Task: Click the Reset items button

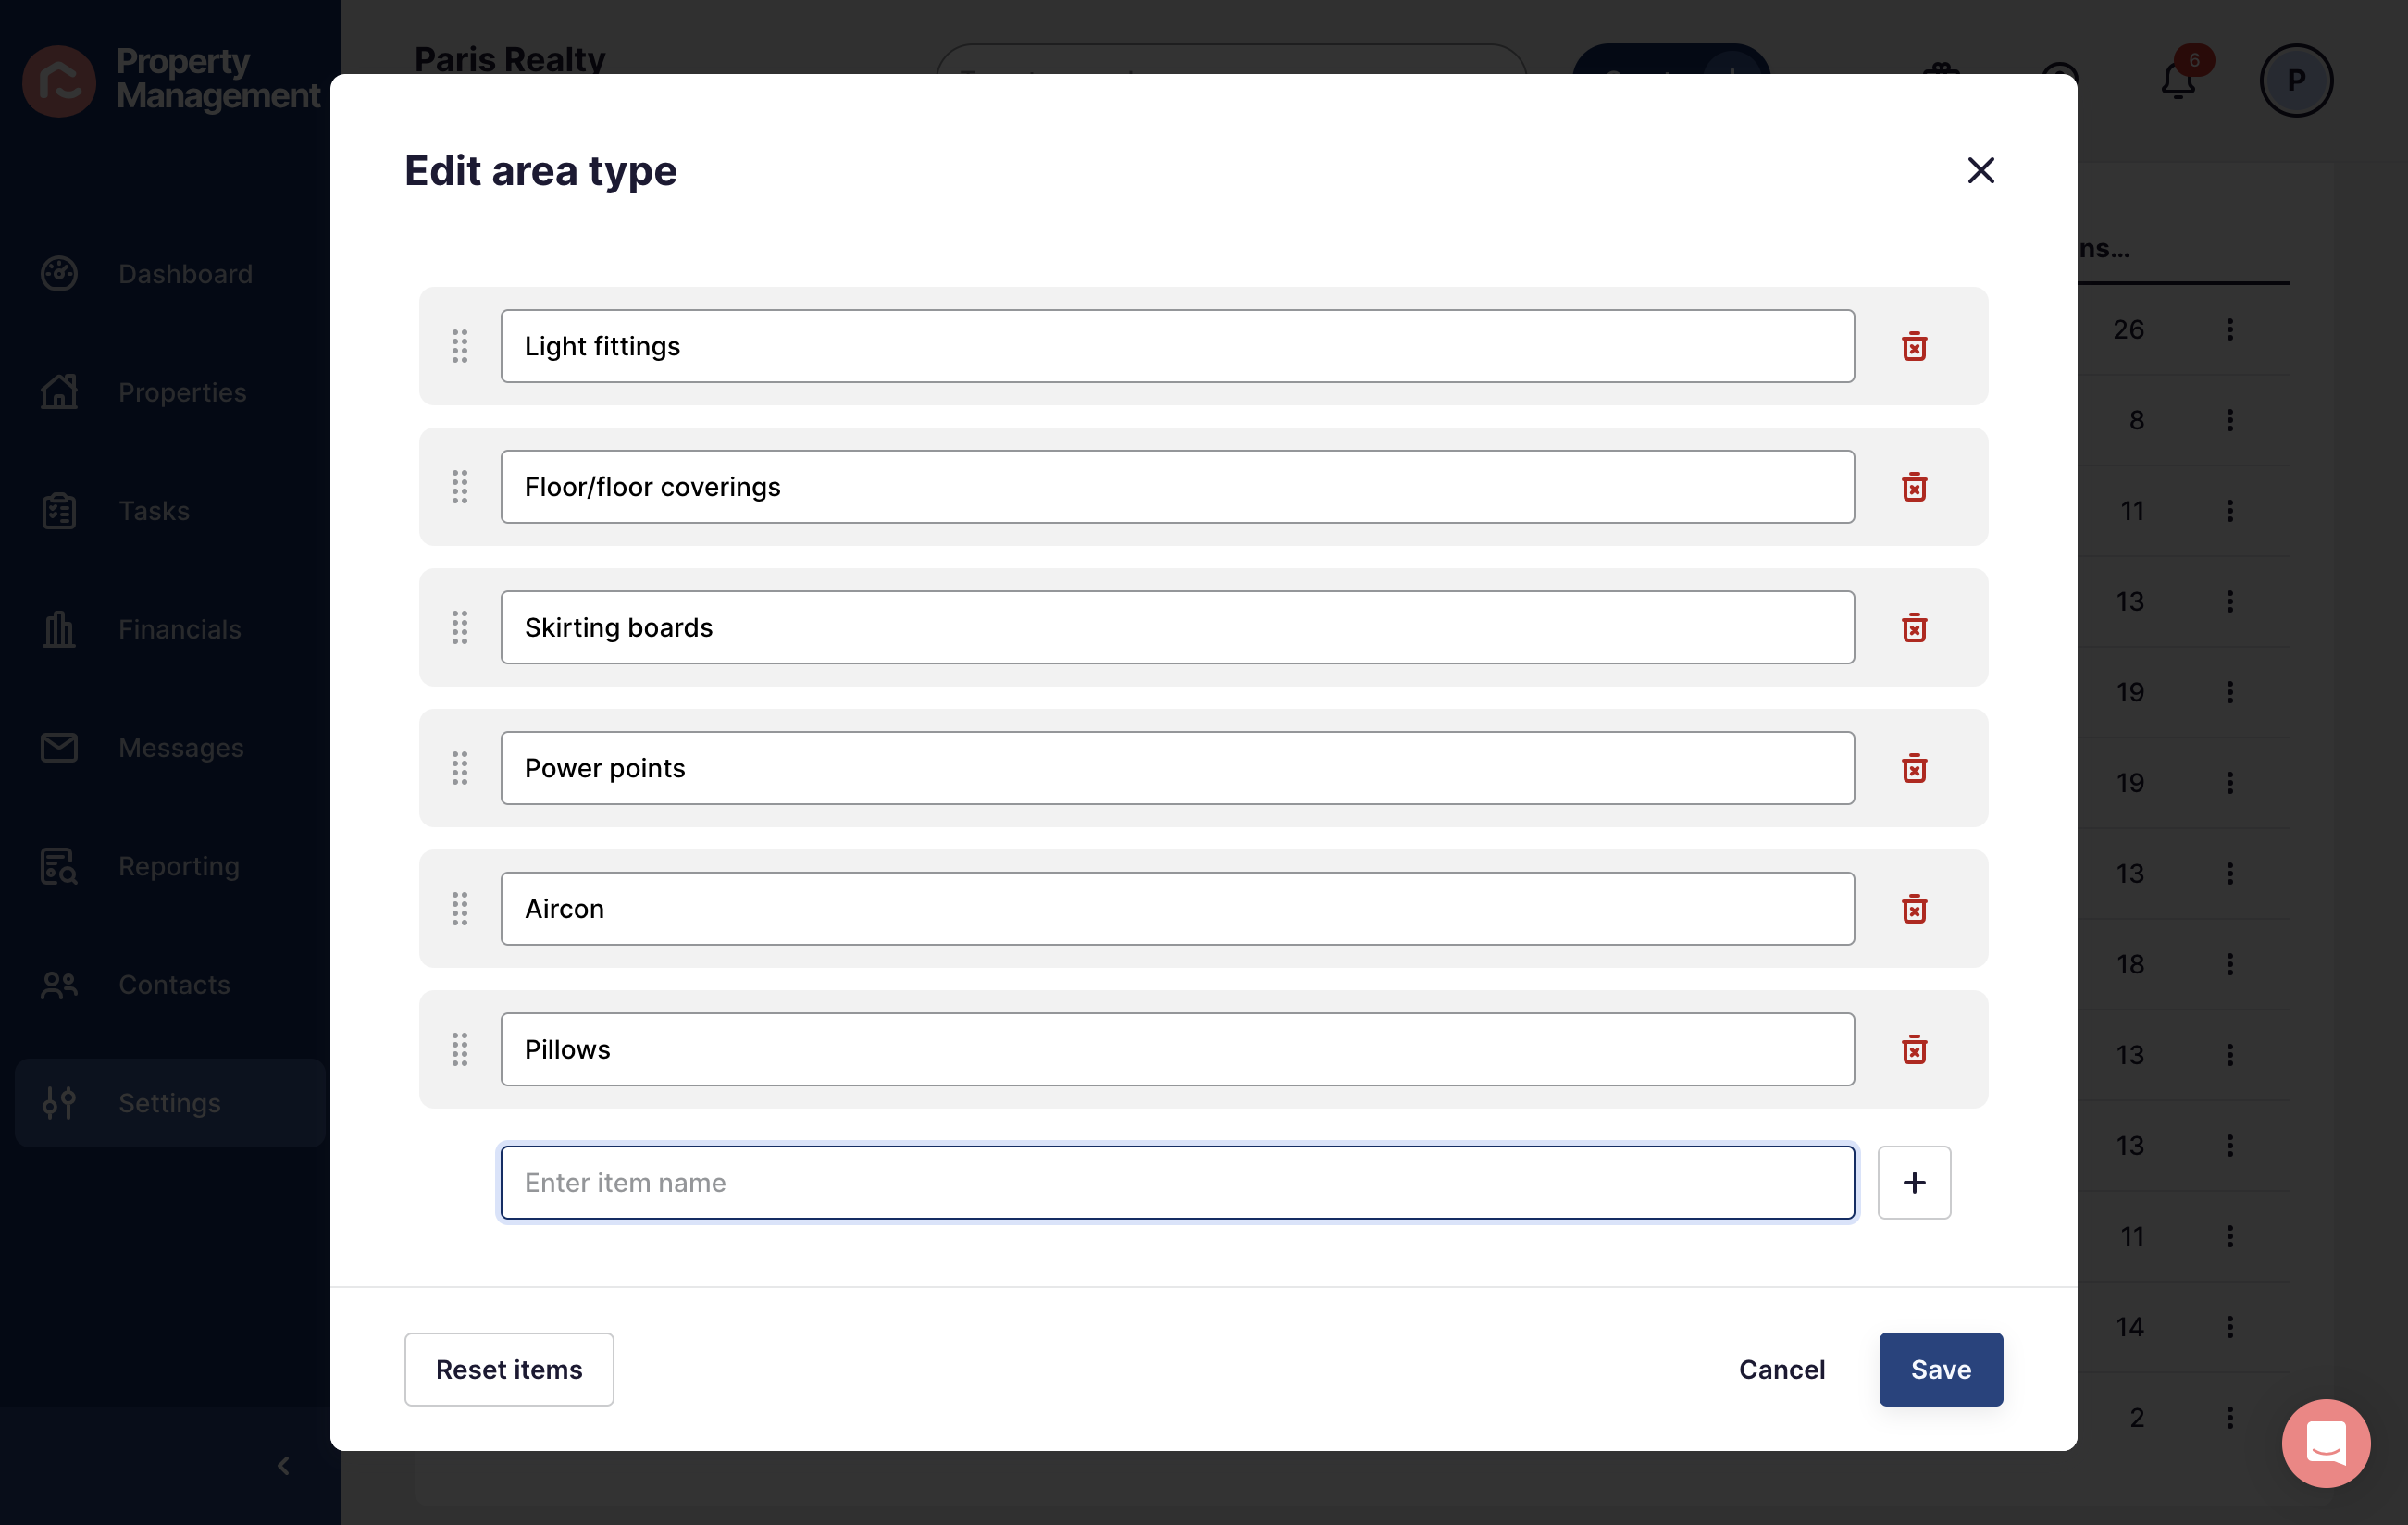Action: [509, 1369]
